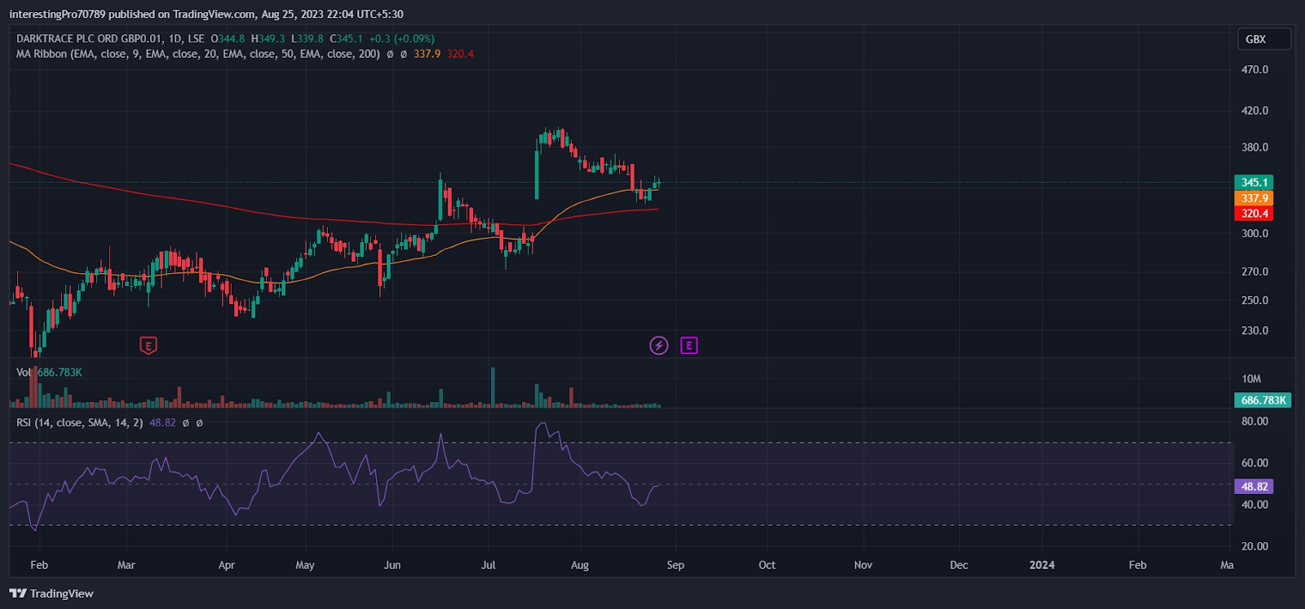1305x609 pixels.
Task: Click the orange 337.9 EMA price label
Action: point(1254,198)
